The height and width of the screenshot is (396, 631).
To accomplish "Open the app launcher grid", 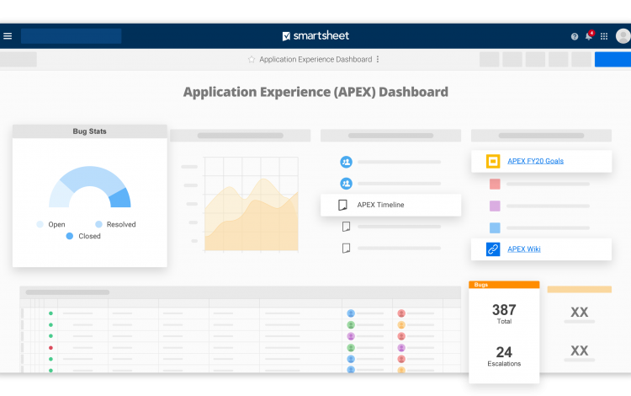I will point(604,36).
